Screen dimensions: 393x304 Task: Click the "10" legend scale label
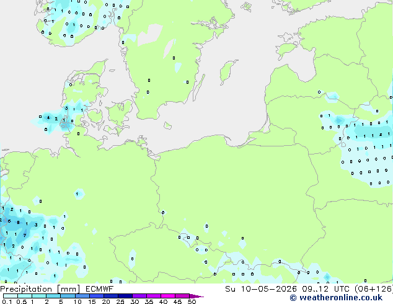tap(77, 302)
